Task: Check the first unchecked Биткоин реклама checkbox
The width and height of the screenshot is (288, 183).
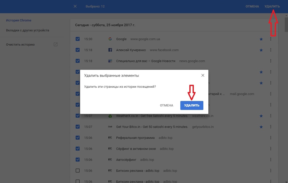Action: pos(78,171)
